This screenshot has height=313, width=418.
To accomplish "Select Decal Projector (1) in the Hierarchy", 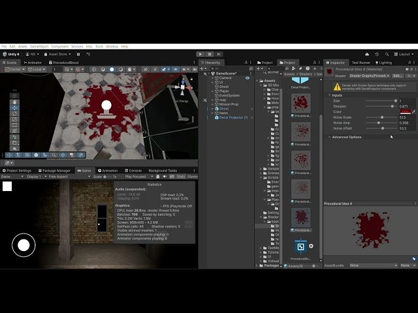I will [x=233, y=117].
